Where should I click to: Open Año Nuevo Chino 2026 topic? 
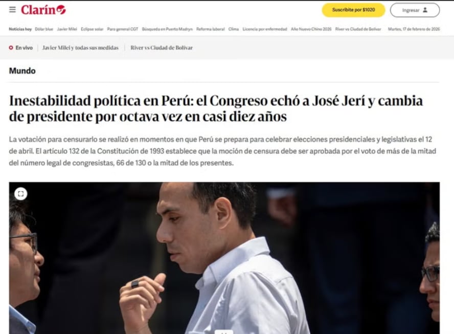(311, 29)
